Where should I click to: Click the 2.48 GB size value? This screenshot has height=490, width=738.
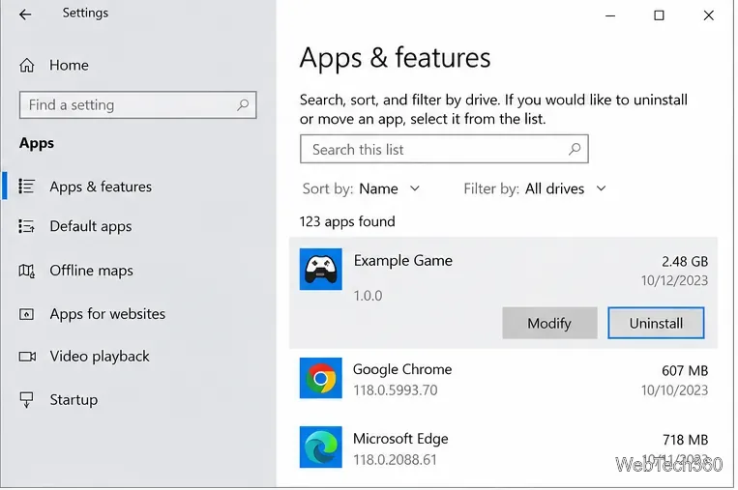(x=685, y=261)
